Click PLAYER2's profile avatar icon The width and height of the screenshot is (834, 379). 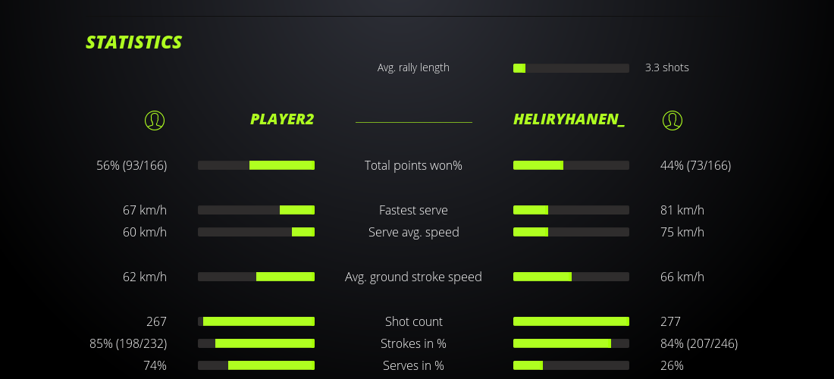(155, 120)
